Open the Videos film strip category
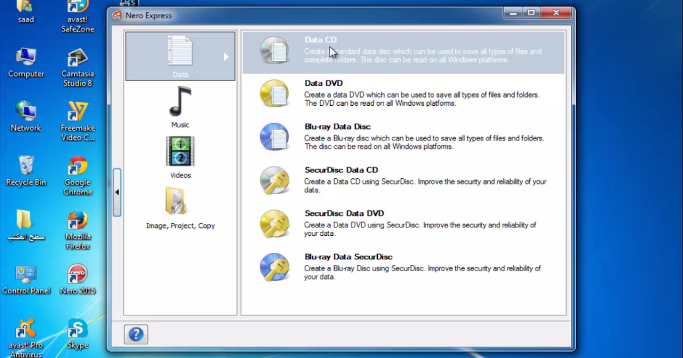This screenshot has height=358, width=683. click(x=180, y=151)
